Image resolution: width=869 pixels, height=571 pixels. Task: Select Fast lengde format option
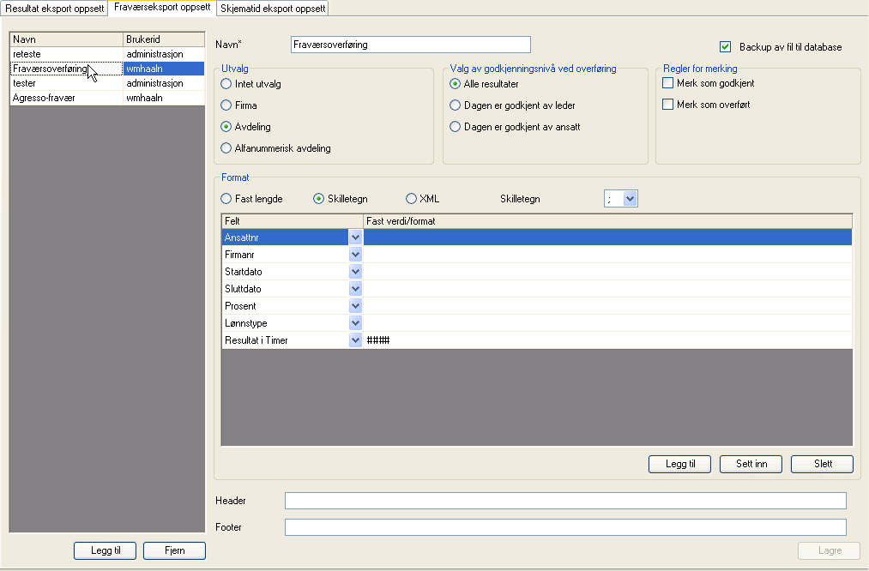[x=226, y=199]
